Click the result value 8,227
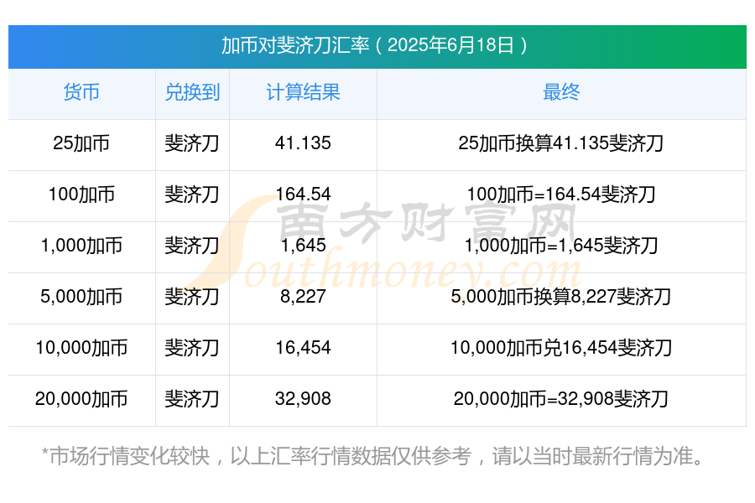This screenshot has height=503, width=755. pyautogui.click(x=304, y=297)
